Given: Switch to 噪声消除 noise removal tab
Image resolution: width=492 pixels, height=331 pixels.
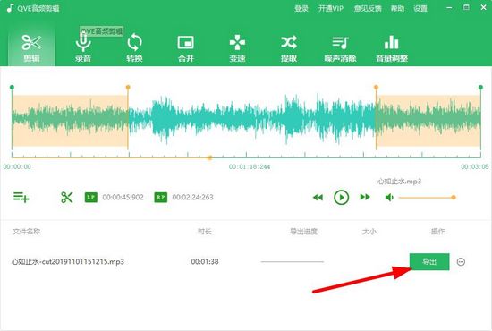Looking at the screenshot, I should (341, 47).
